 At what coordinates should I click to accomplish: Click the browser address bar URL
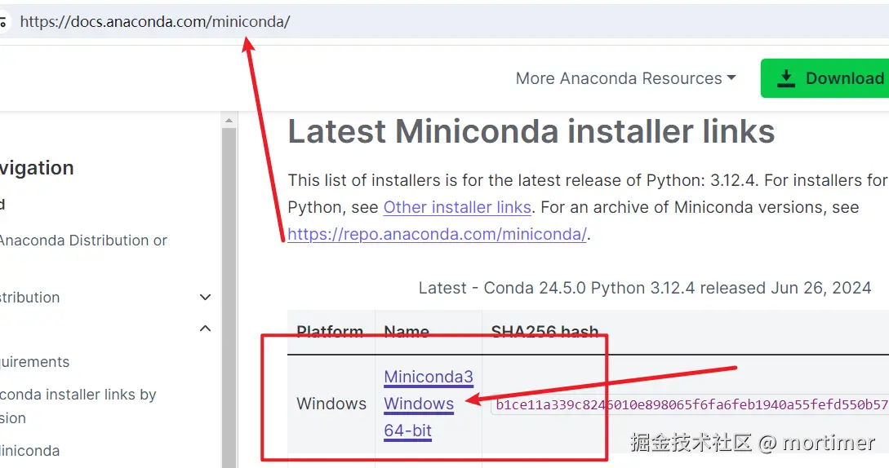pos(155,21)
